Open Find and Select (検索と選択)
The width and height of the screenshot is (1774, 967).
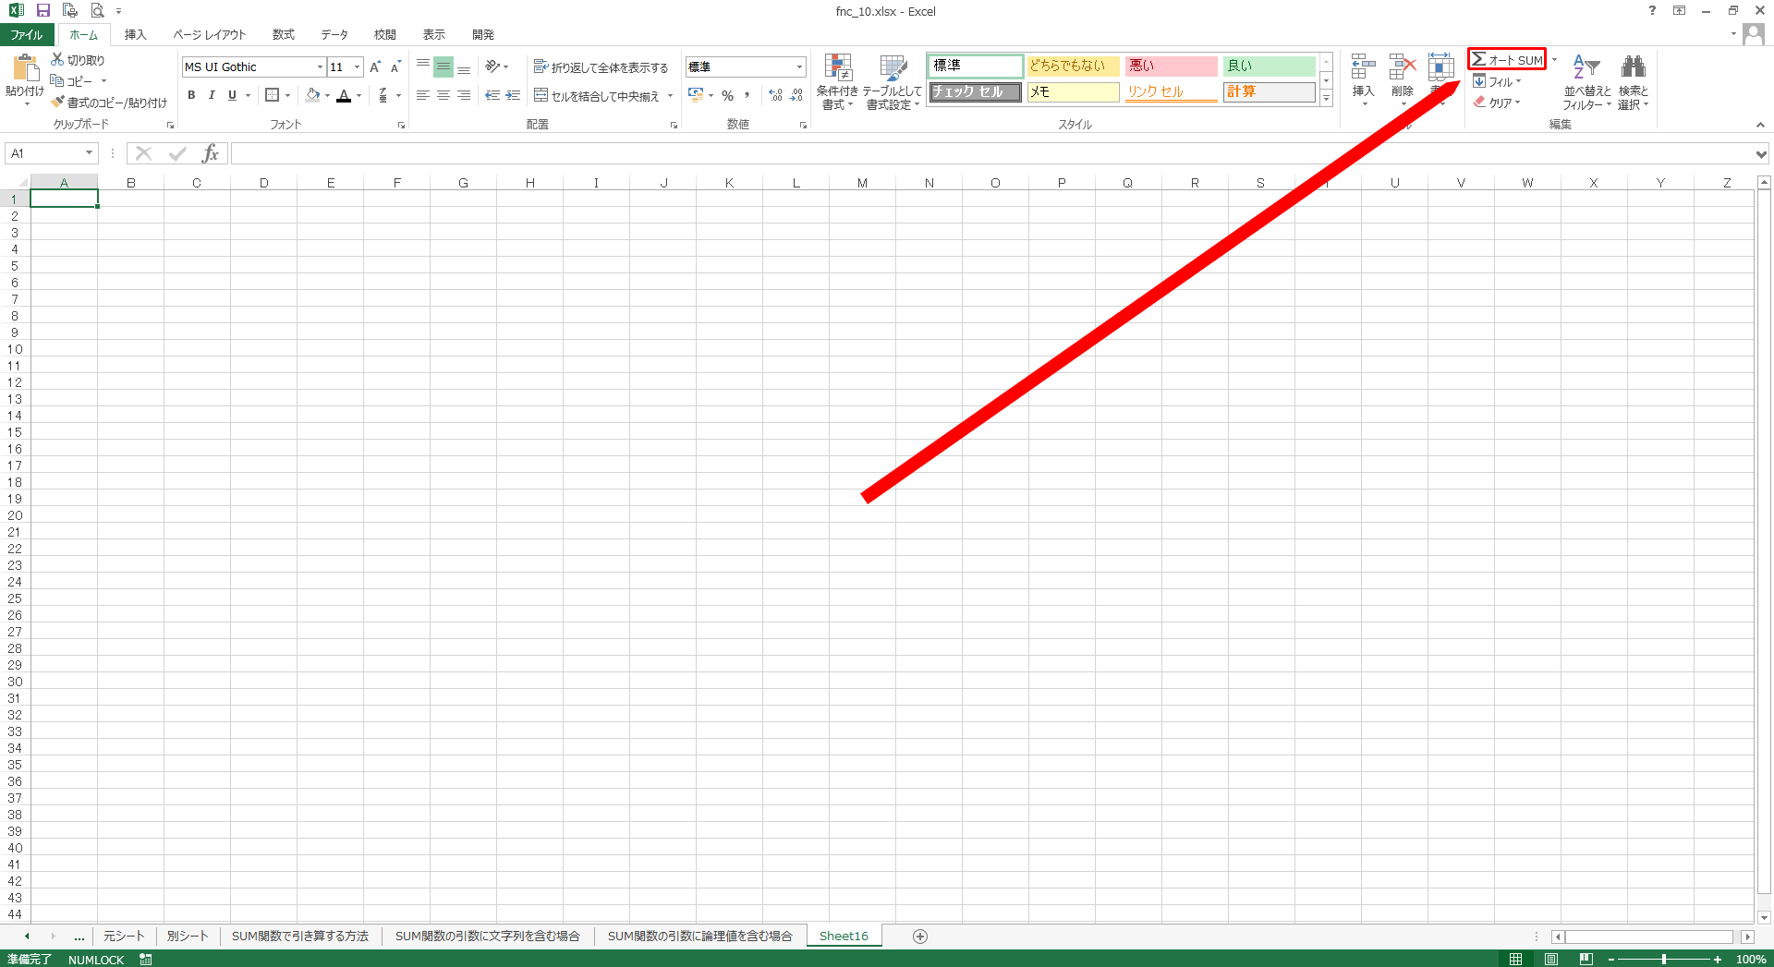pos(1634,81)
